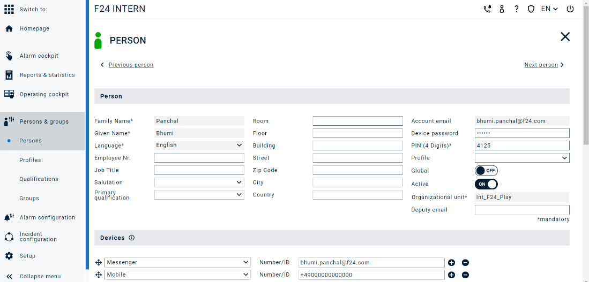The width and height of the screenshot is (589, 282).
Task: Select Profiles in the sidebar
Action: 30,160
